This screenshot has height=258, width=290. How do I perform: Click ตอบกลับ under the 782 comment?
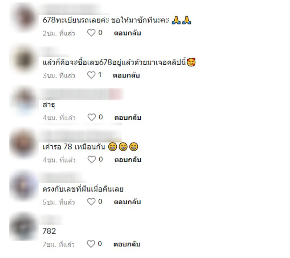click(x=127, y=244)
